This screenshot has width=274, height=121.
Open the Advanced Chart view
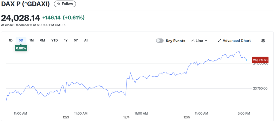[x=234, y=41]
